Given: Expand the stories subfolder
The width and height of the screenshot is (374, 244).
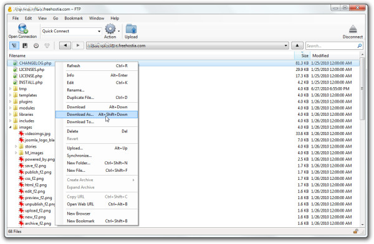Looking at the screenshot, I should tap(16, 146).
